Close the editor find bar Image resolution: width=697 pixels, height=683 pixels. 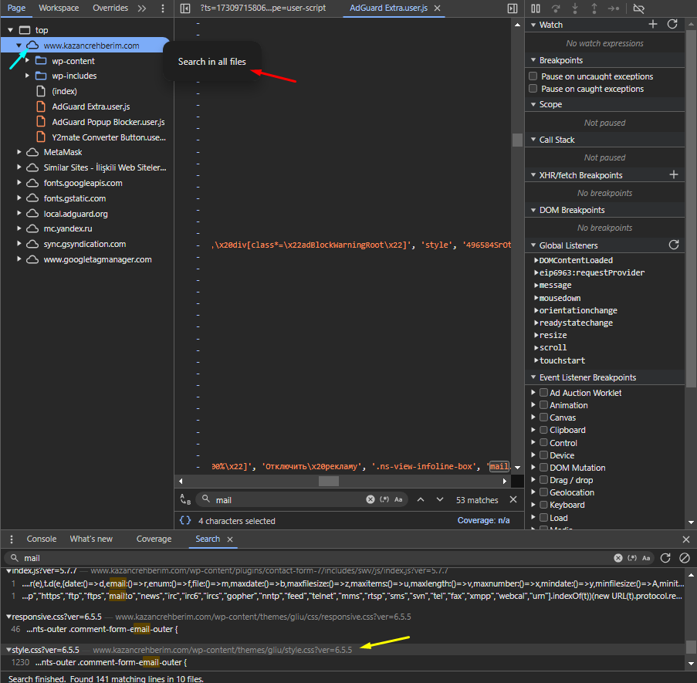pos(513,499)
